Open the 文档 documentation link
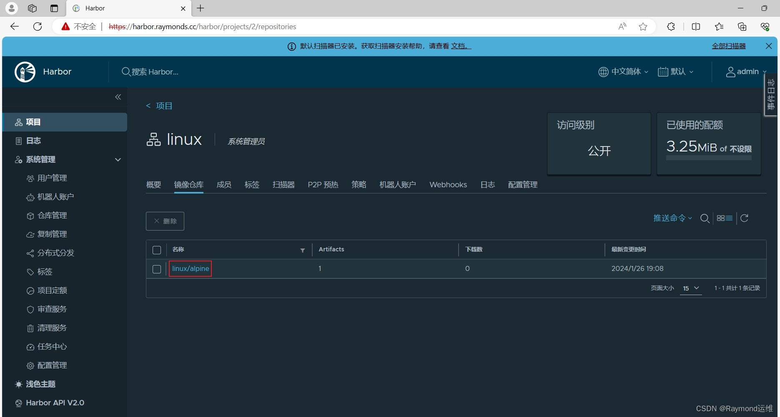 461,46
